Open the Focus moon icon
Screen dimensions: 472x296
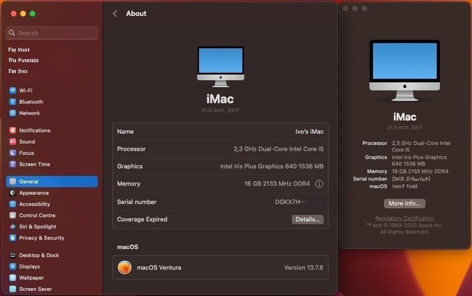13,153
